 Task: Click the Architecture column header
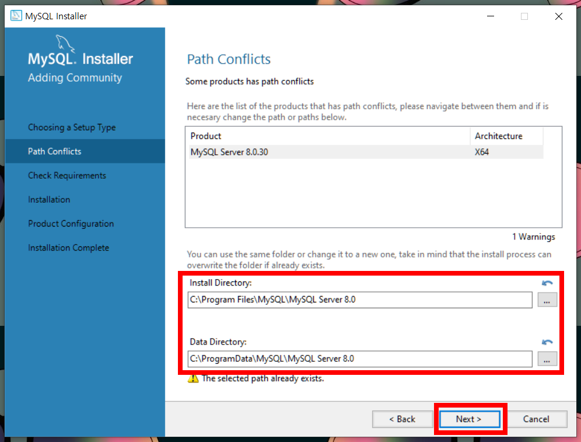click(506, 136)
